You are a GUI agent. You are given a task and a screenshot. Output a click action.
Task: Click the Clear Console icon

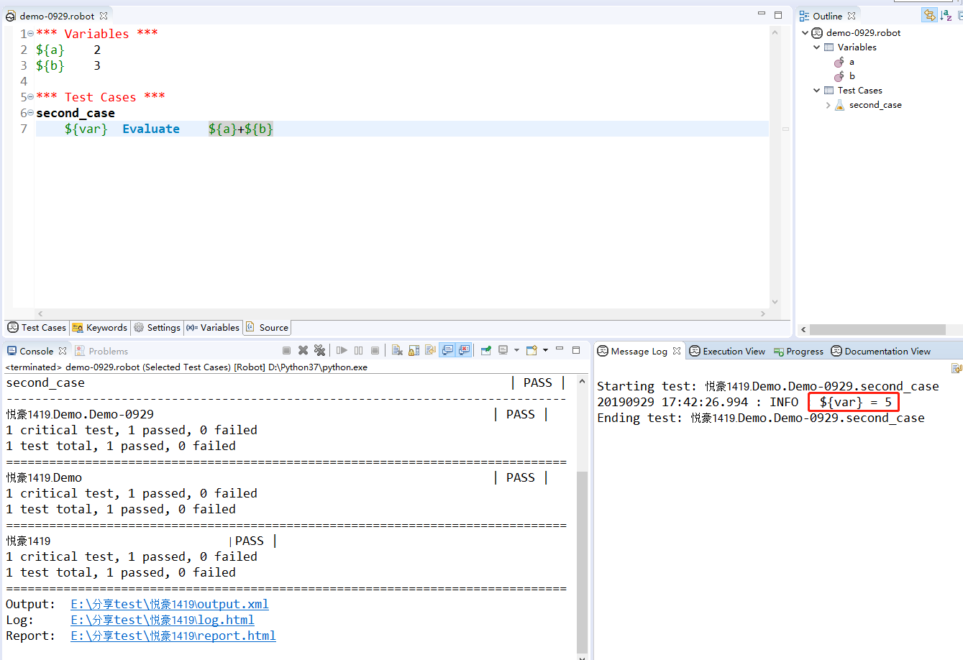[397, 350]
